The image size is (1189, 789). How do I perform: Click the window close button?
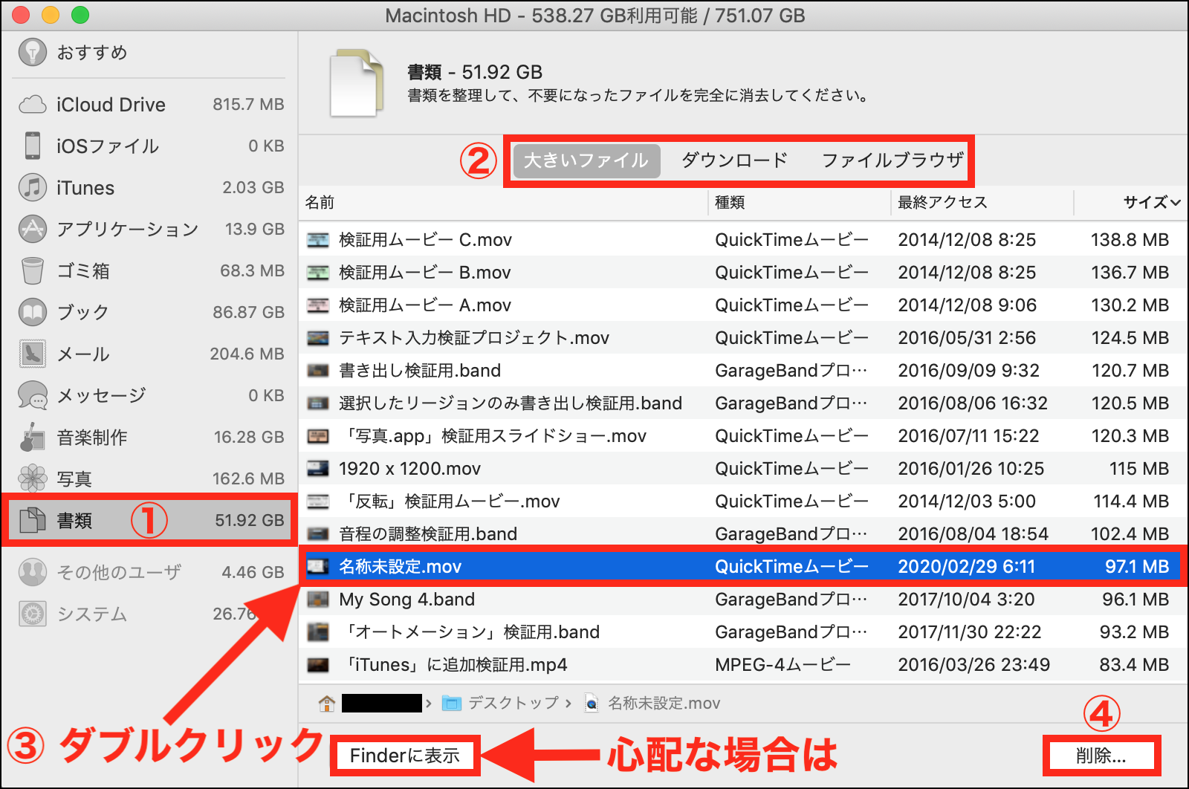click(x=21, y=15)
